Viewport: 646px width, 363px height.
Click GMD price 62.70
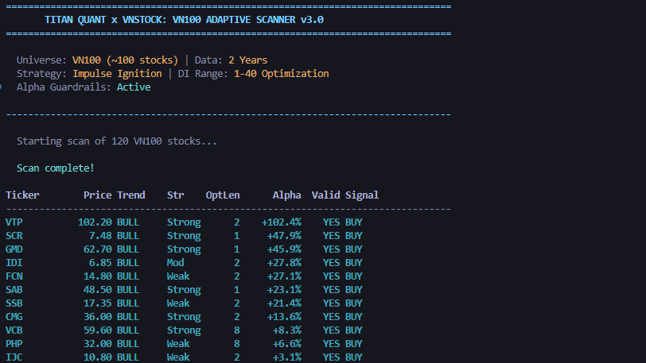(x=98, y=249)
